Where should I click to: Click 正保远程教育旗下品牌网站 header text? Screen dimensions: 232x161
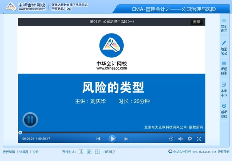[70, 5]
